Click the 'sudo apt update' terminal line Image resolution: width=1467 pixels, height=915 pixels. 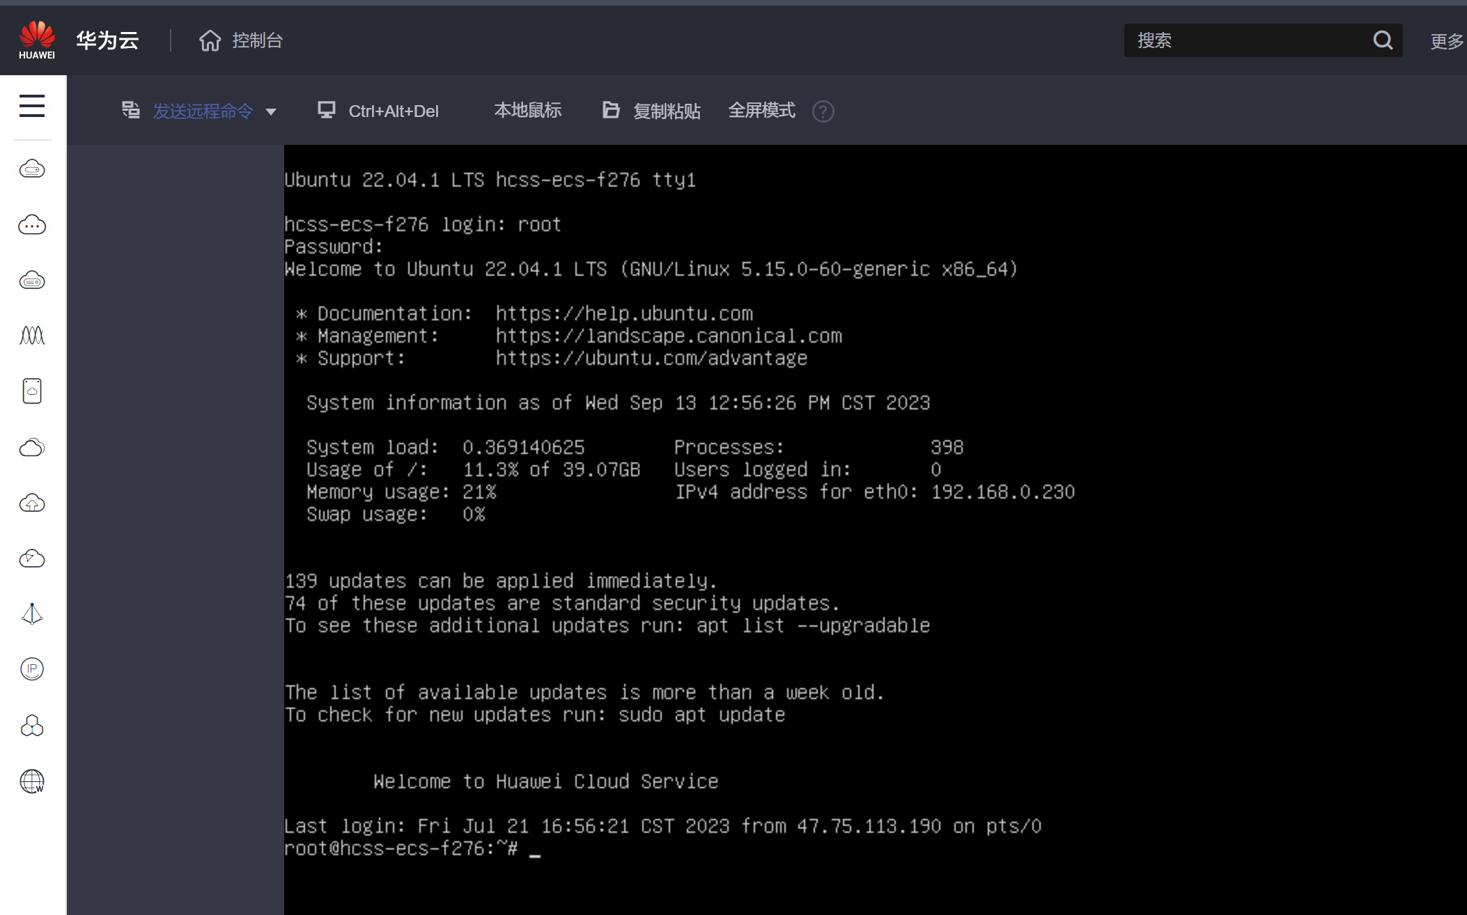coord(701,715)
